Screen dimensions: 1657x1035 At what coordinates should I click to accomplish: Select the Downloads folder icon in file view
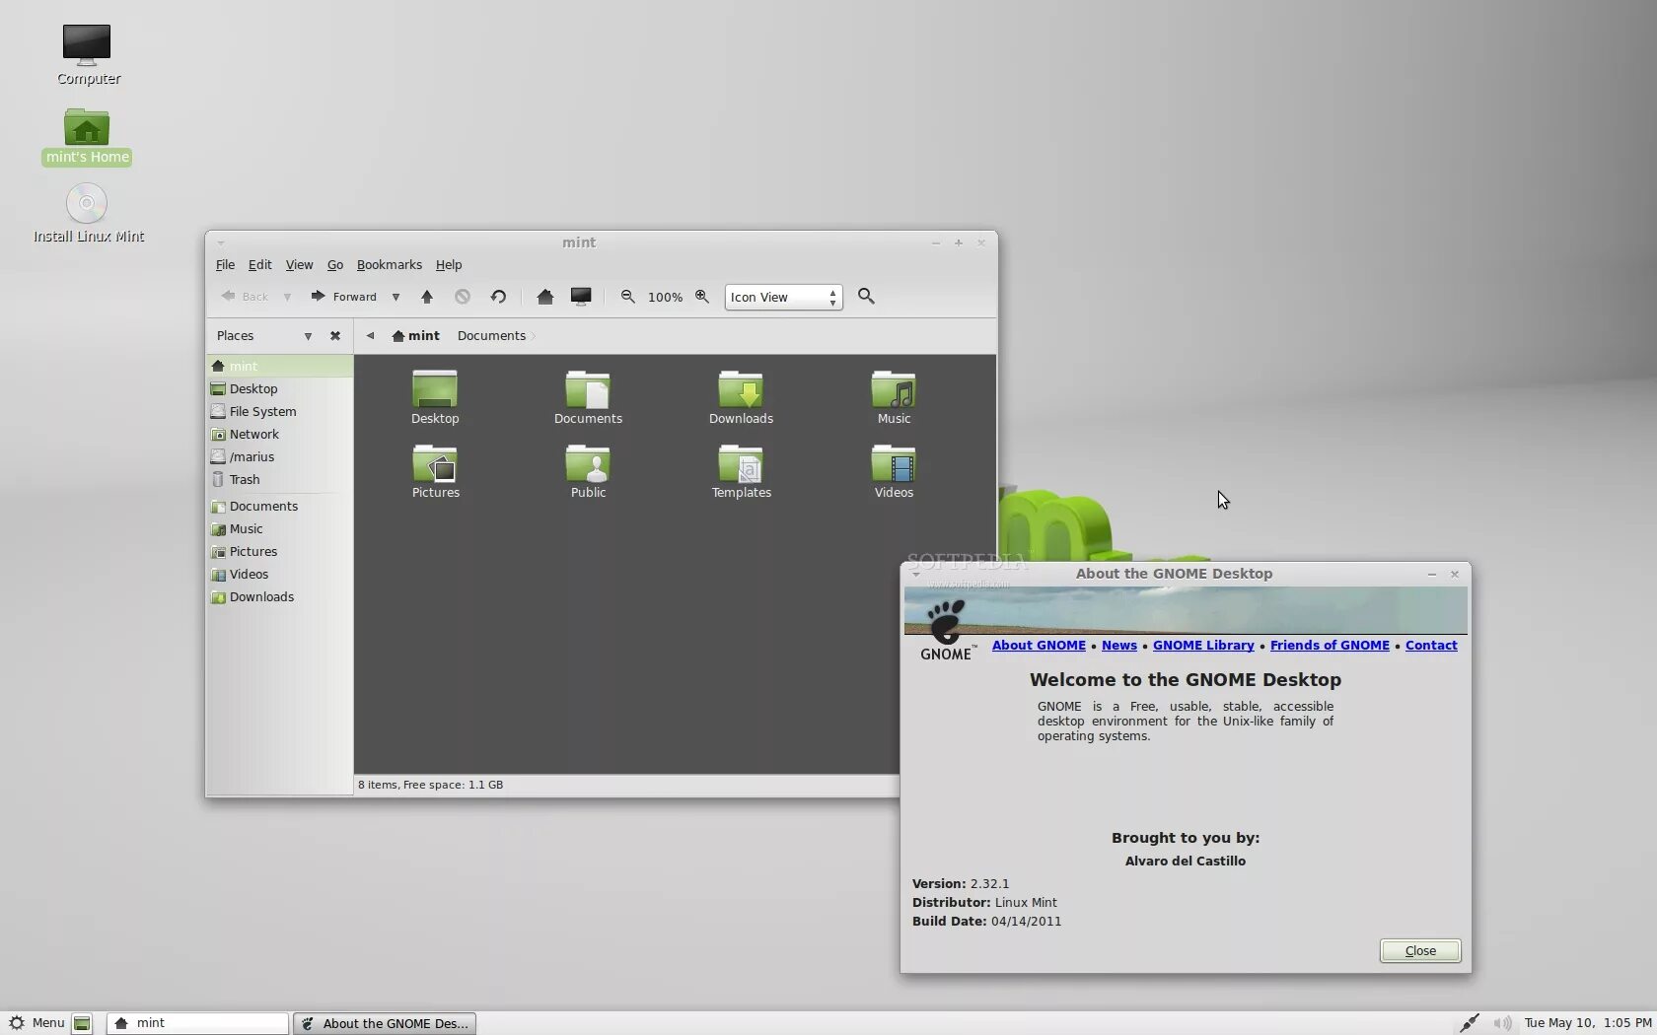pyautogui.click(x=741, y=388)
